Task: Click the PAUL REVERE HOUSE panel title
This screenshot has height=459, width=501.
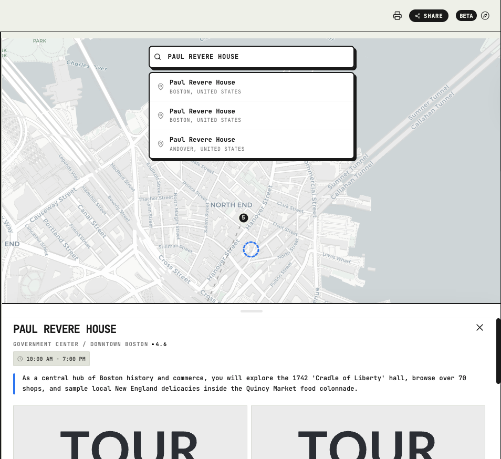Action: [x=65, y=329]
